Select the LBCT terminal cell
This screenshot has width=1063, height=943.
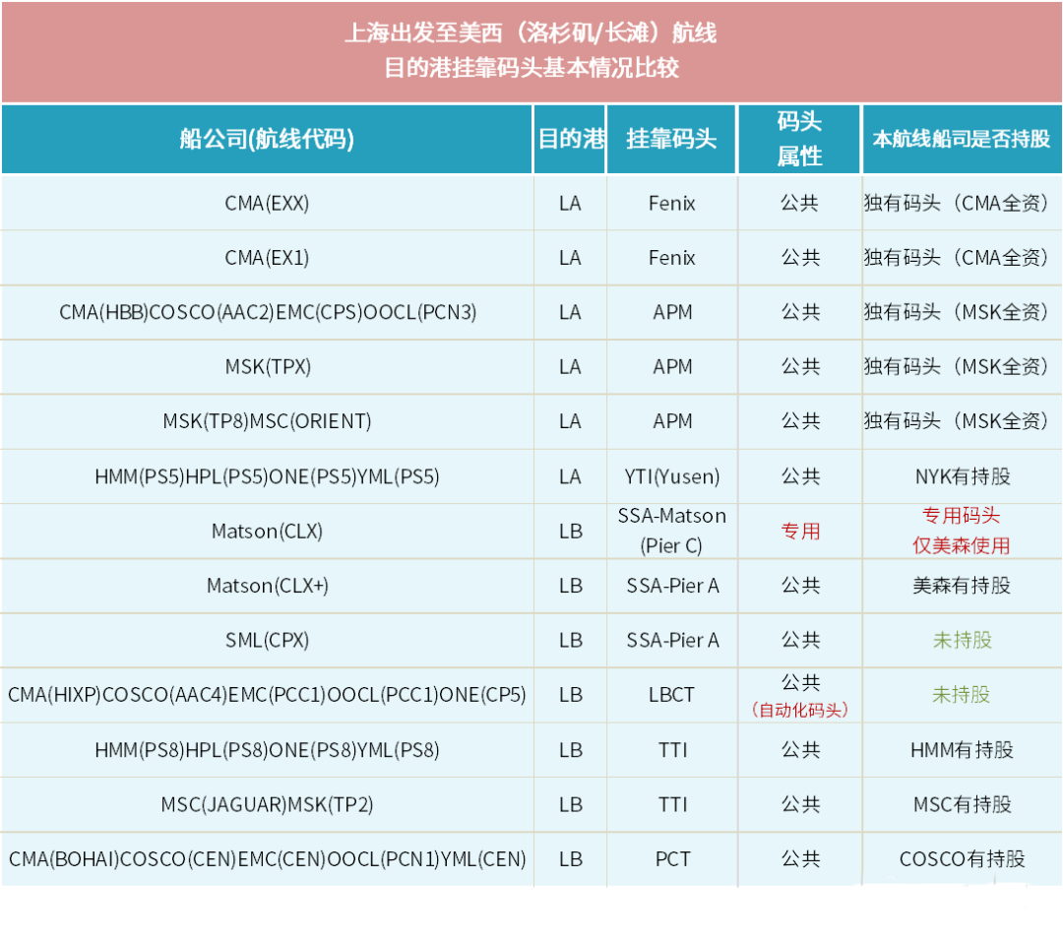coord(672,695)
